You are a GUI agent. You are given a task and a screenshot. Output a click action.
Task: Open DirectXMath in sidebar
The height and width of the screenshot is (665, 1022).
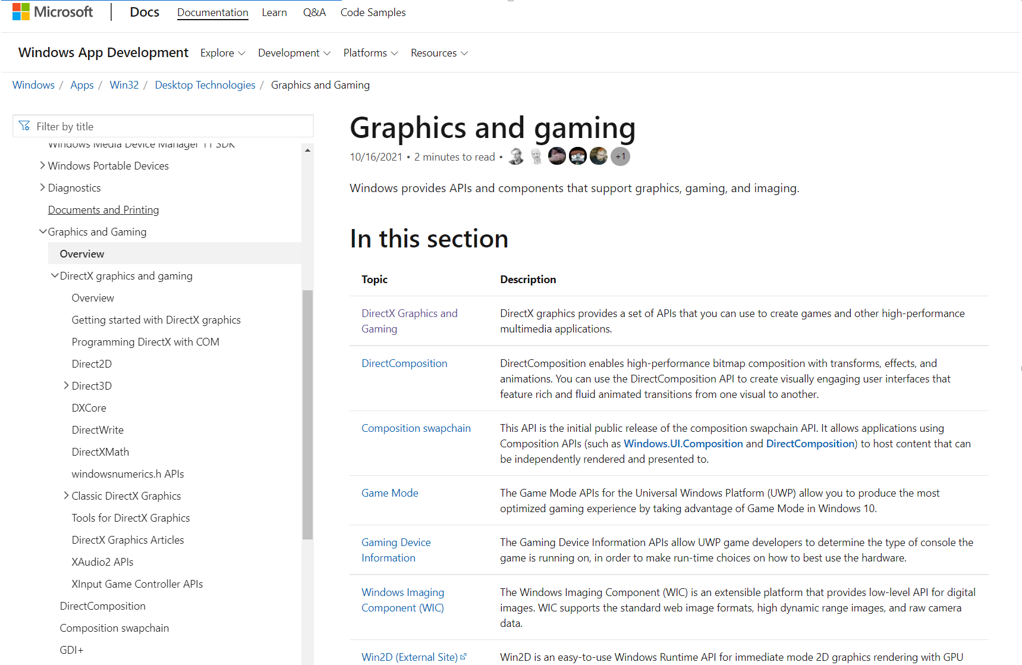pyautogui.click(x=100, y=451)
